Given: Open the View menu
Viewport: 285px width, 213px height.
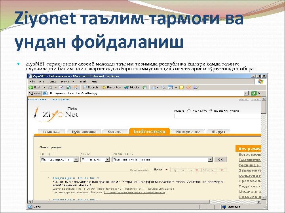Looking at the screenshot, I should (x=53, y=82).
